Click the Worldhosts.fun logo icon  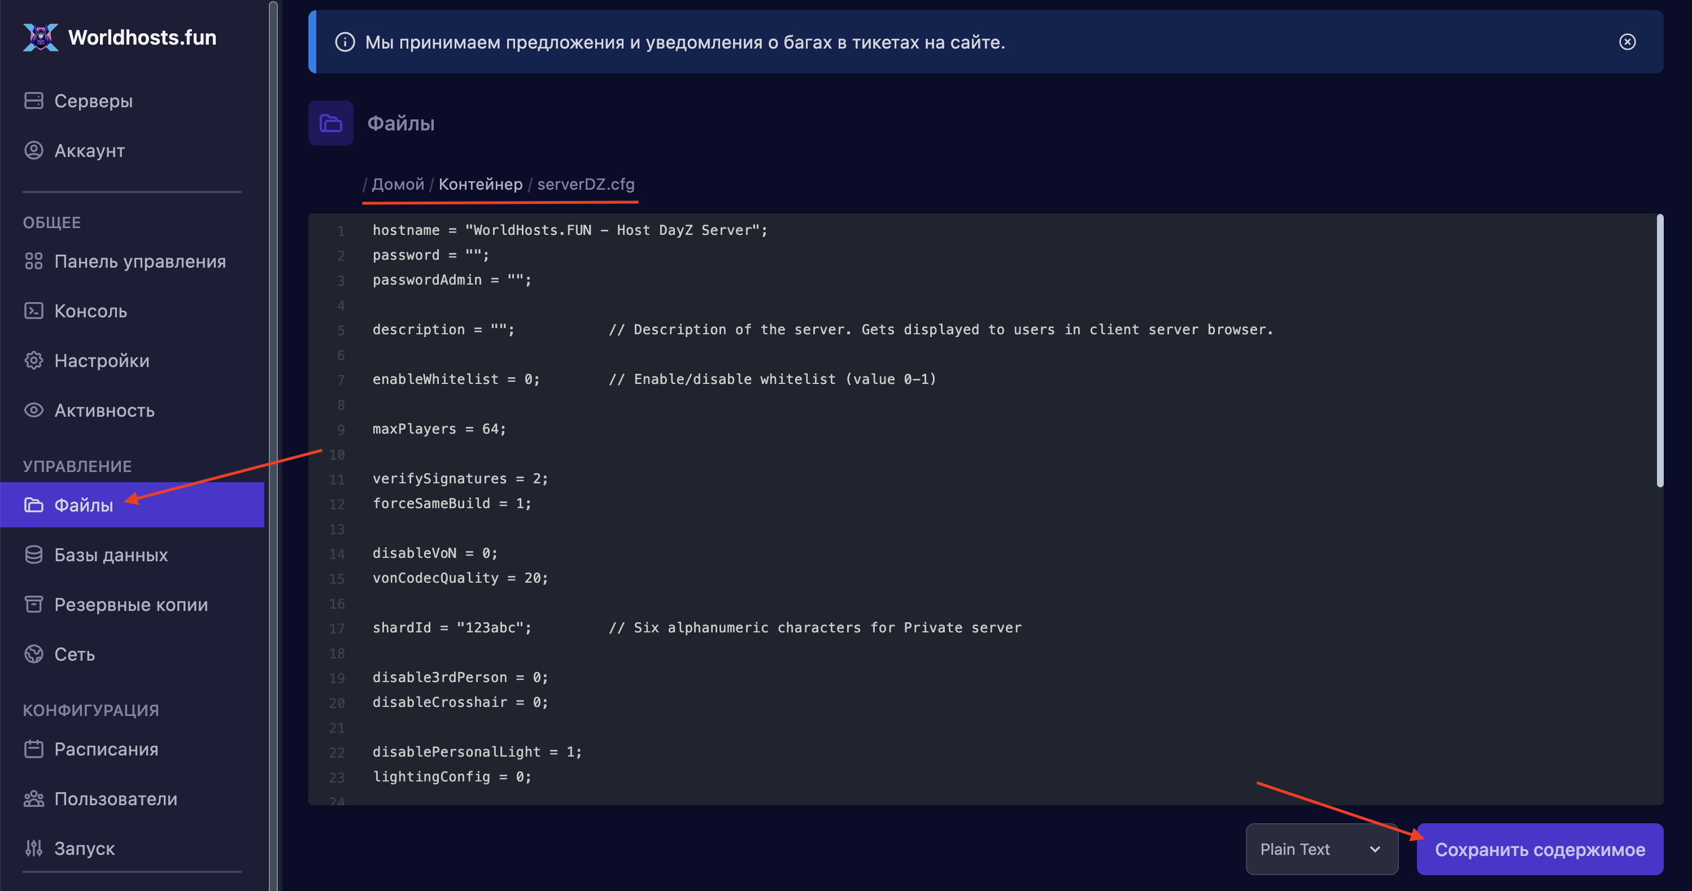(41, 37)
